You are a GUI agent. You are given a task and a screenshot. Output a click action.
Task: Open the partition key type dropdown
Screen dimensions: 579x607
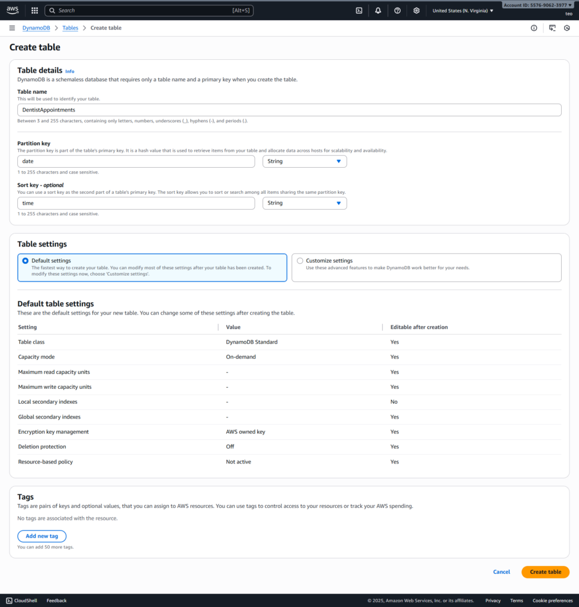(x=305, y=161)
